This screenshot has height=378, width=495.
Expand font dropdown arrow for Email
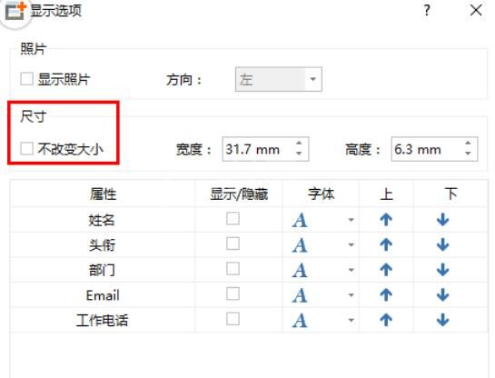point(351,295)
